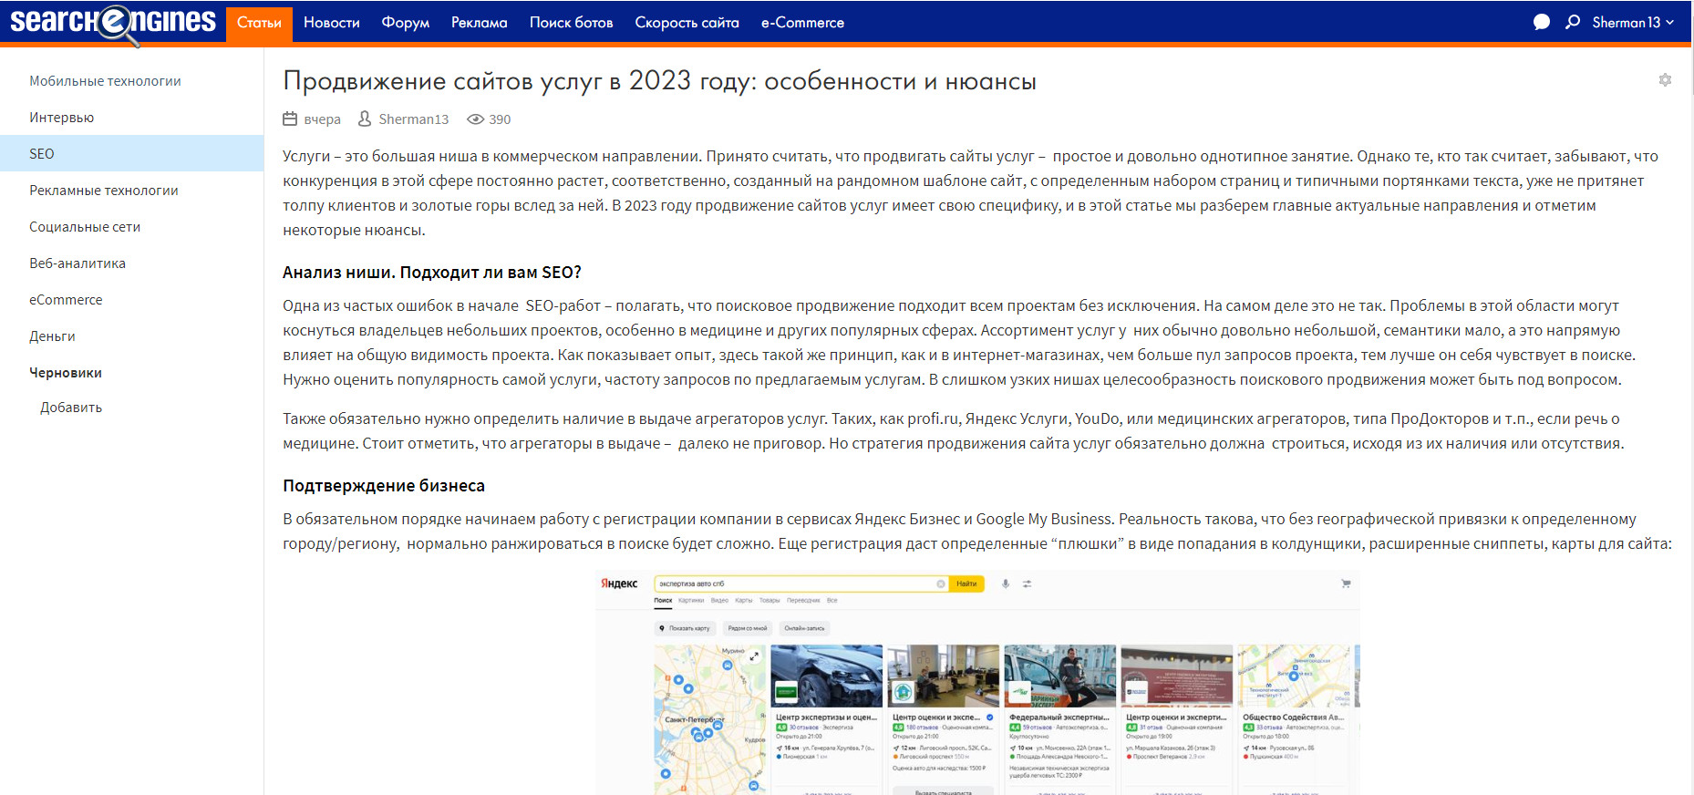This screenshot has width=1694, height=795.
Task: Go to the Новости section
Action: (332, 23)
